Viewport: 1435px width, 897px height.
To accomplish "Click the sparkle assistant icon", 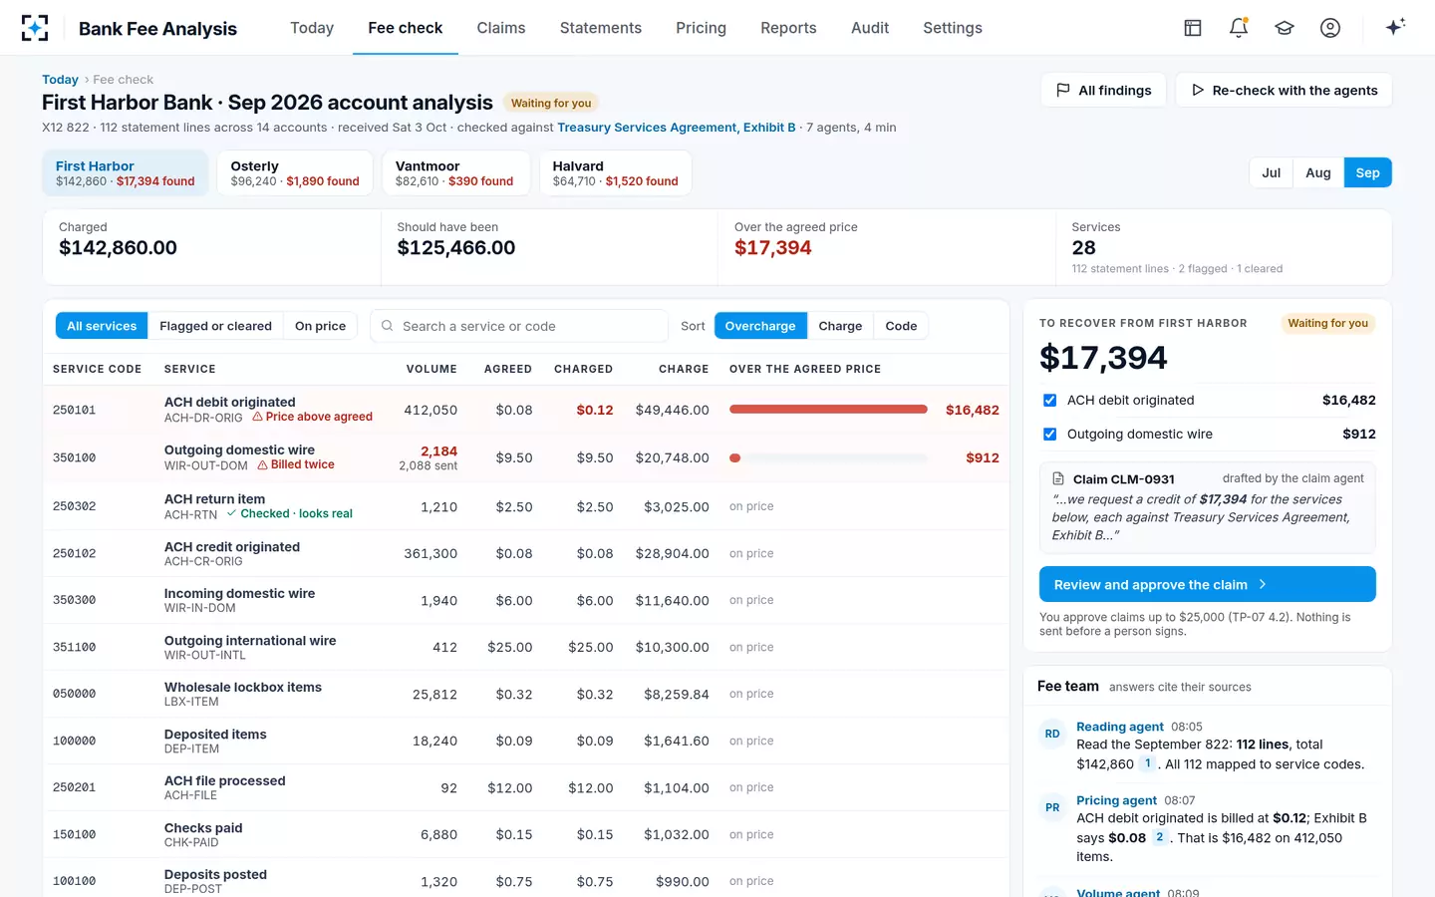I will (1395, 27).
